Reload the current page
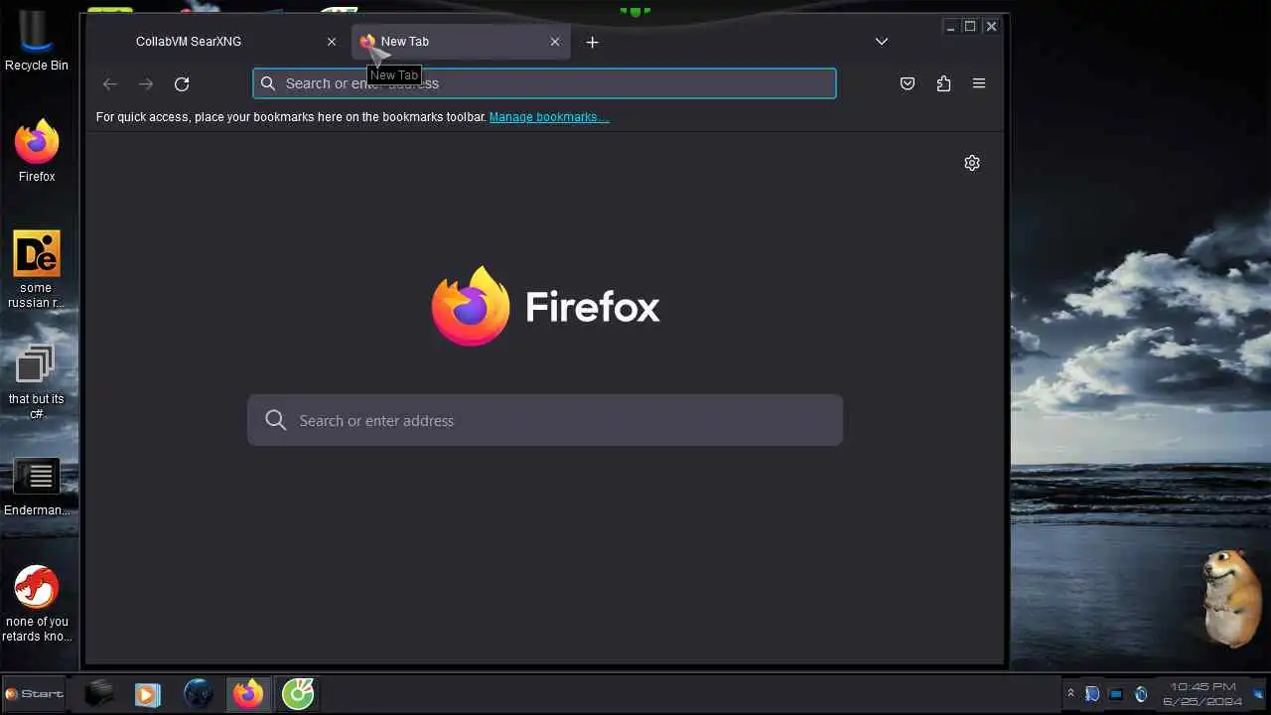This screenshot has height=715, width=1271. [182, 84]
